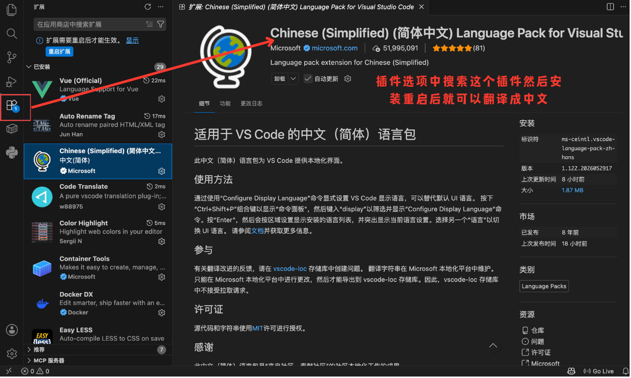Select the Easy LESS extension entry

pos(98,333)
